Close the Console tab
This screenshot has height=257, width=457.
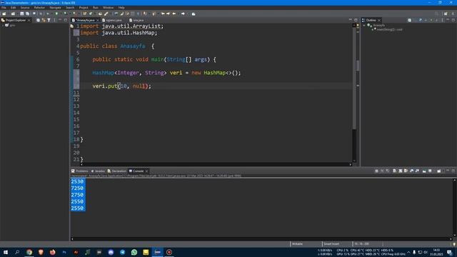tap(147, 171)
